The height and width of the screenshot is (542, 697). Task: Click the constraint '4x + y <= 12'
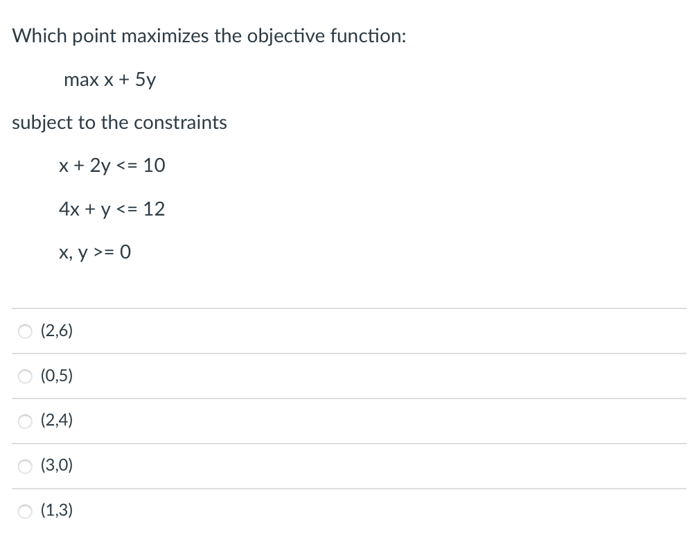coord(112,209)
